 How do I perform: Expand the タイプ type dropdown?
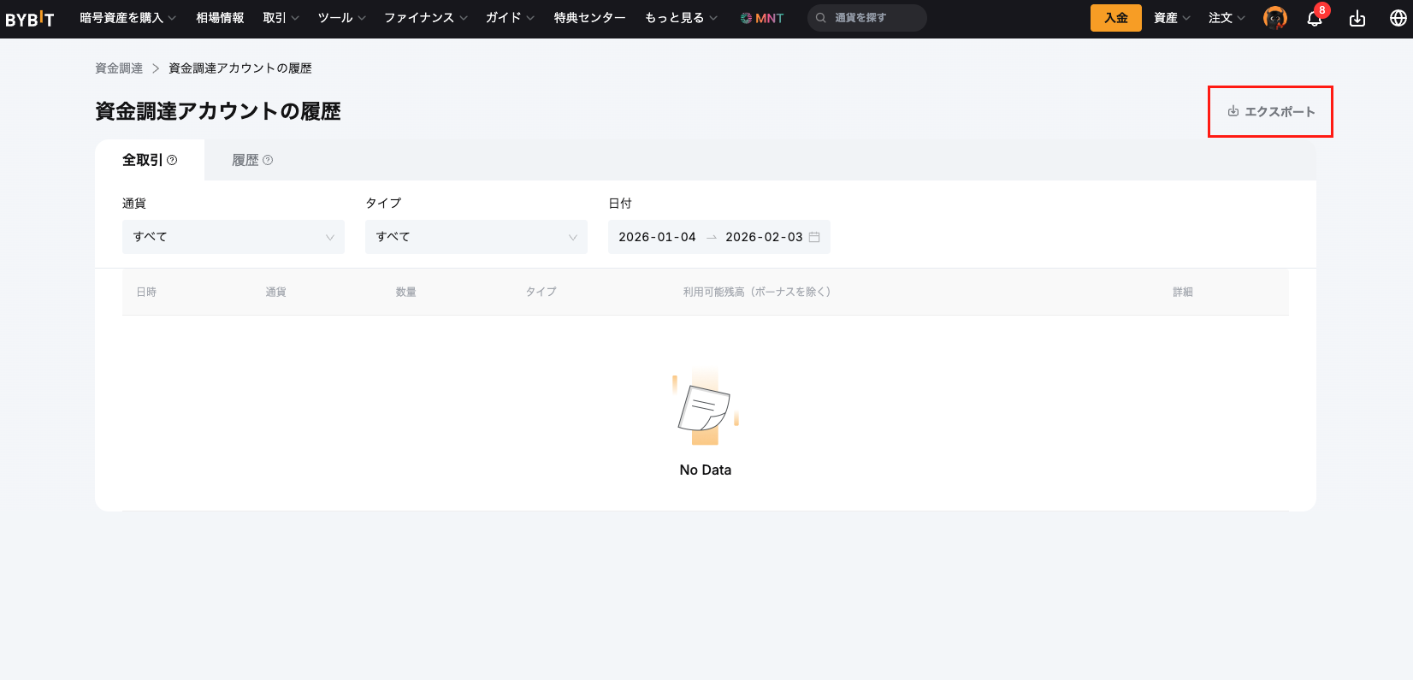pyautogui.click(x=476, y=237)
